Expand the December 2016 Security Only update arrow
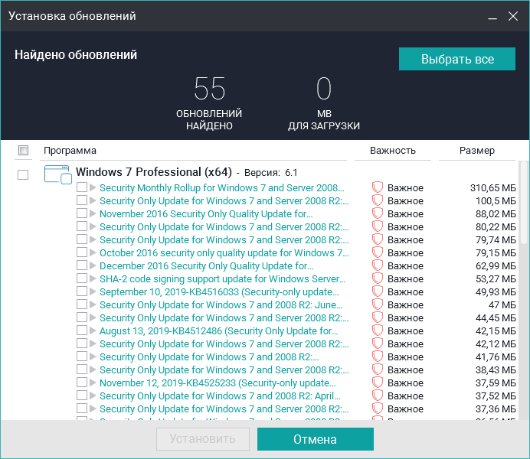The image size is (530, 459). click(x=93, y=265)
